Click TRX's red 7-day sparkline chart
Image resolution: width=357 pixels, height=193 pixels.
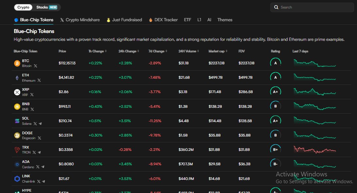(x=315, y=150)
